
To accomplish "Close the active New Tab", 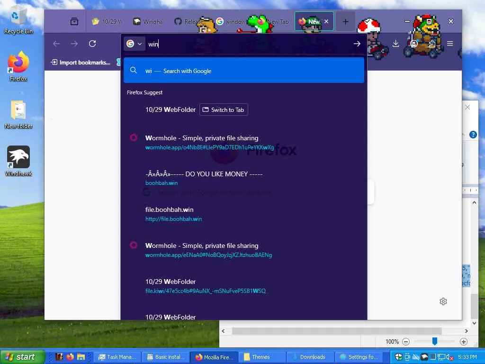I will [x=326, y=21].
